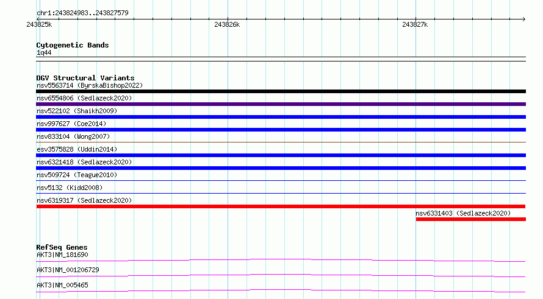Click the thin brown nsv833104 variant line
This screenshot has height=299, width=543.
point(281,142)
